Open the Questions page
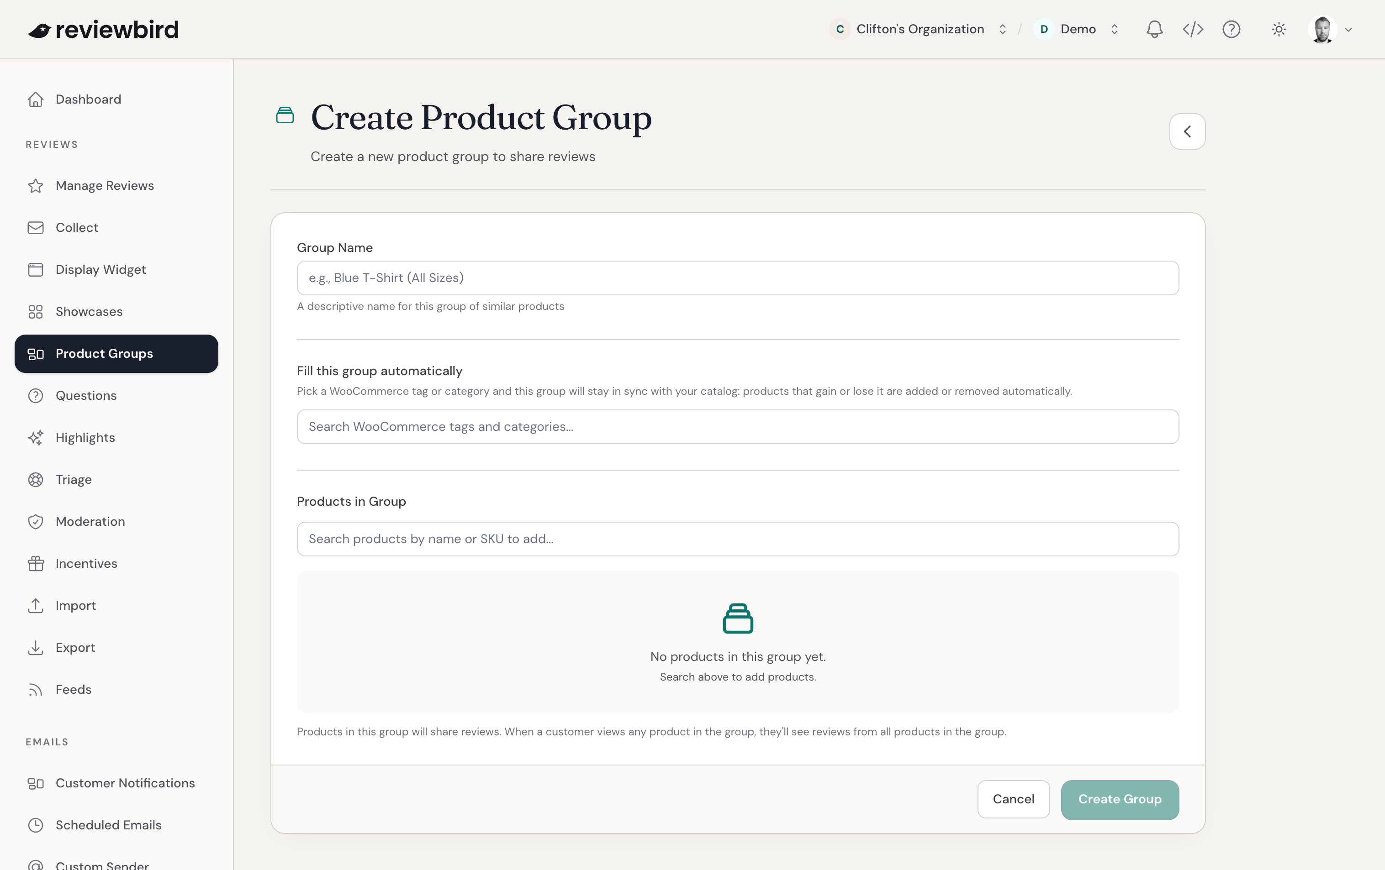This screenshot has width=1385, height=870. pyautogui.click(x=116, y=396)
